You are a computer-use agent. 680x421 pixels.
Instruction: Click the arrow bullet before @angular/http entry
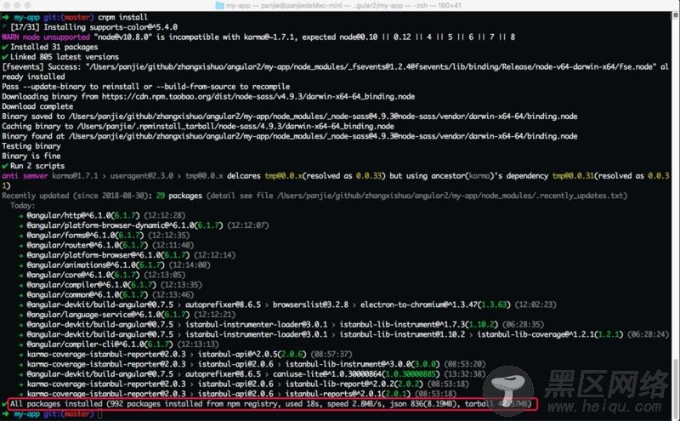pos(20,216)
